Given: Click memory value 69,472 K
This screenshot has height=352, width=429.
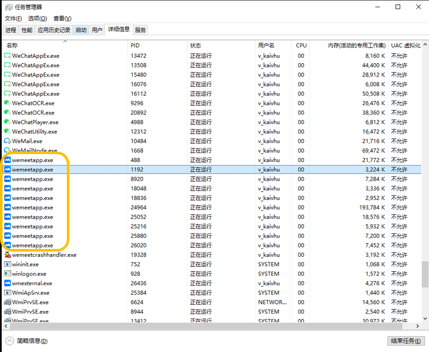Looking at the screenshot, I should click(374, 151).
